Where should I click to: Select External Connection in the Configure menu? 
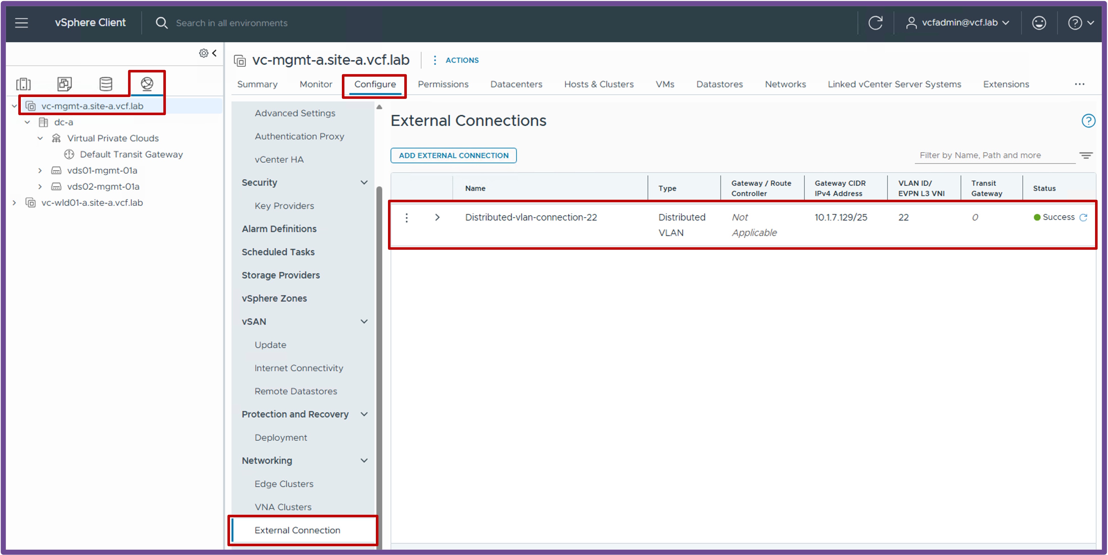[303, 531]
